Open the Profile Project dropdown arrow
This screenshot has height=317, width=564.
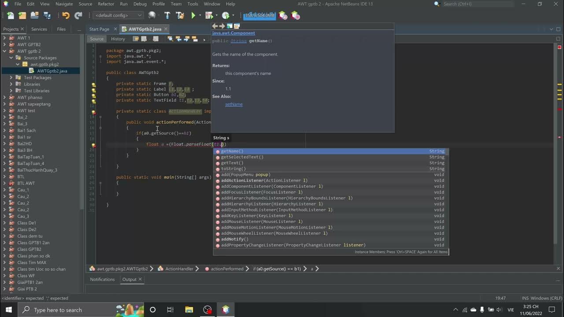coord(233,15)
